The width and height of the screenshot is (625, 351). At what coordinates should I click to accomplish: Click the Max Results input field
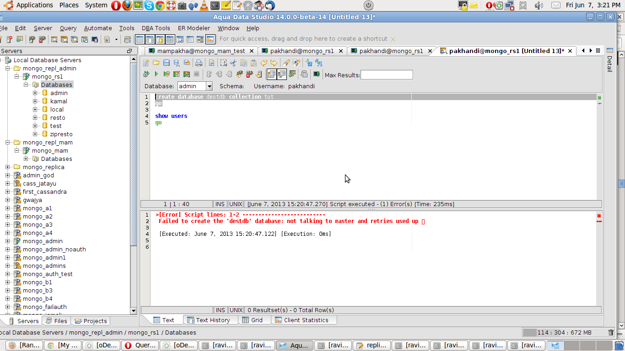click(x=387, y=74)
